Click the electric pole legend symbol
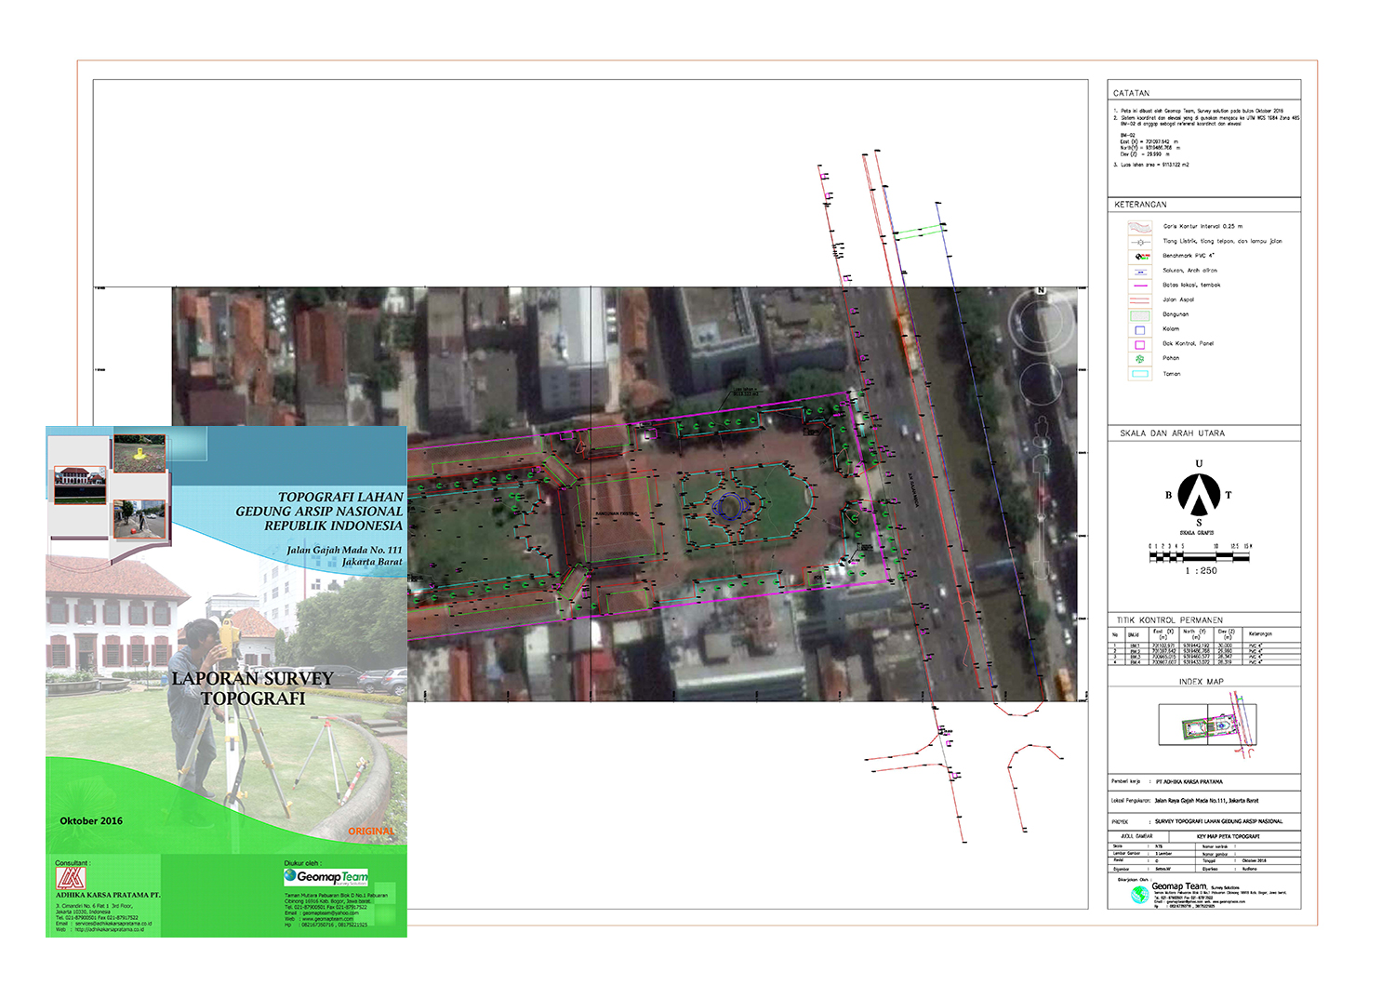The width and height of the screenshot is (1395, 985). pos(1139,241)
